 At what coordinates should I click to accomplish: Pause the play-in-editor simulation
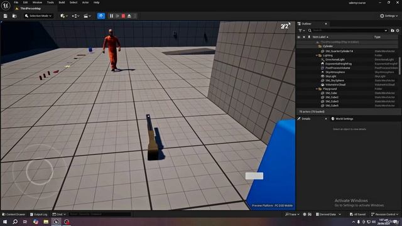pos(112,16)
